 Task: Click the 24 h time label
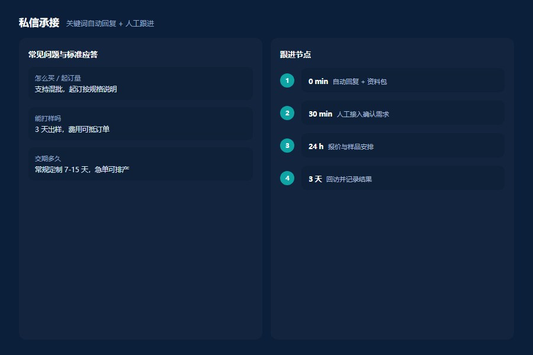(316, 146)
